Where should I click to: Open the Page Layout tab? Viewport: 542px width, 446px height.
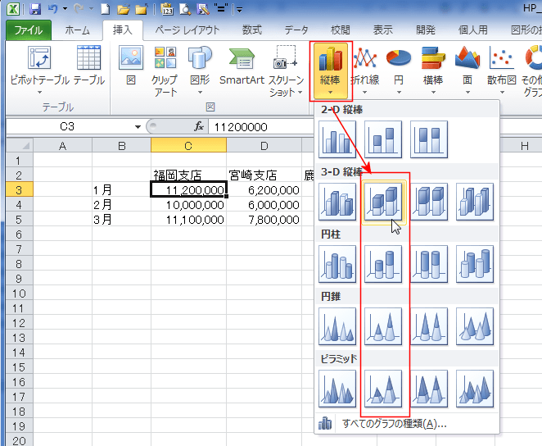point(187,30)
